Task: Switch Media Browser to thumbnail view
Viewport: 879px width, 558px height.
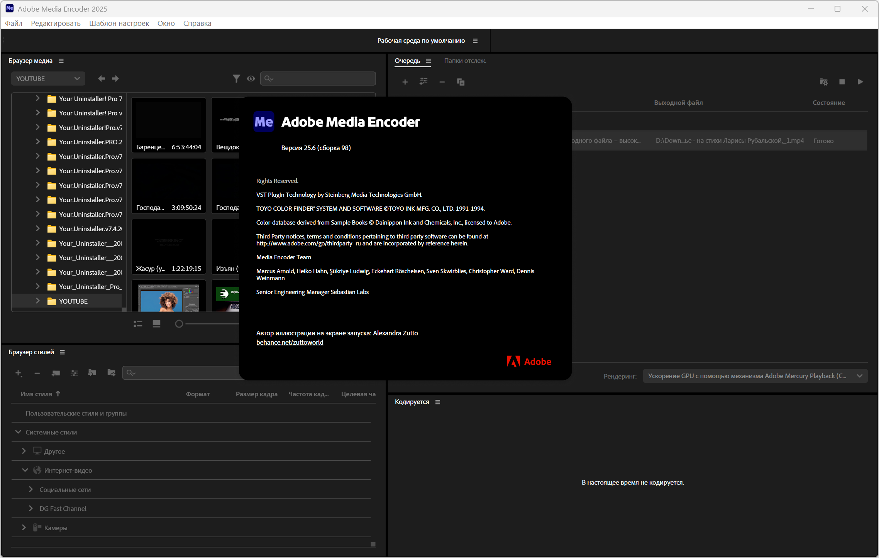Action: point(156,324)
